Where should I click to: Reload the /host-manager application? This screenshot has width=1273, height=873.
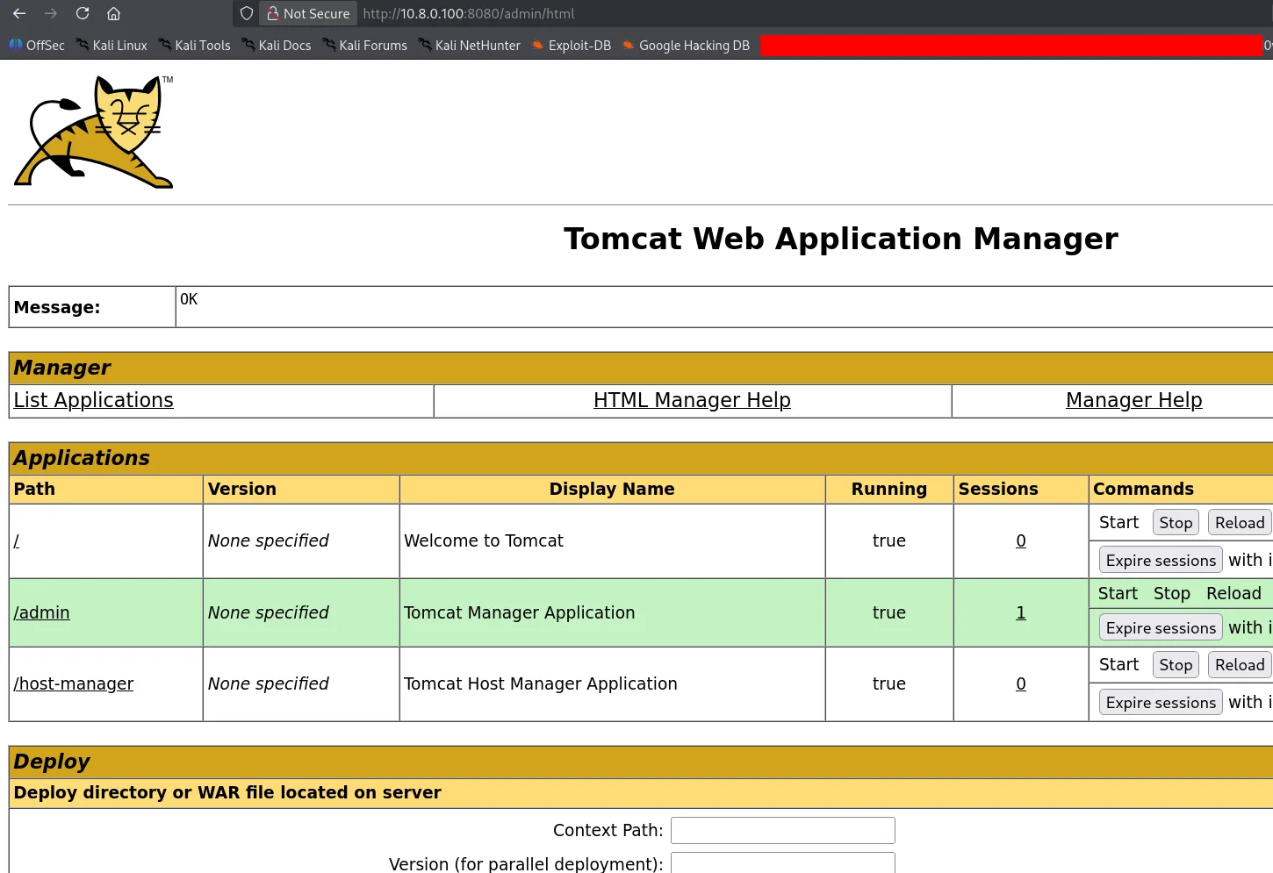1240,664
